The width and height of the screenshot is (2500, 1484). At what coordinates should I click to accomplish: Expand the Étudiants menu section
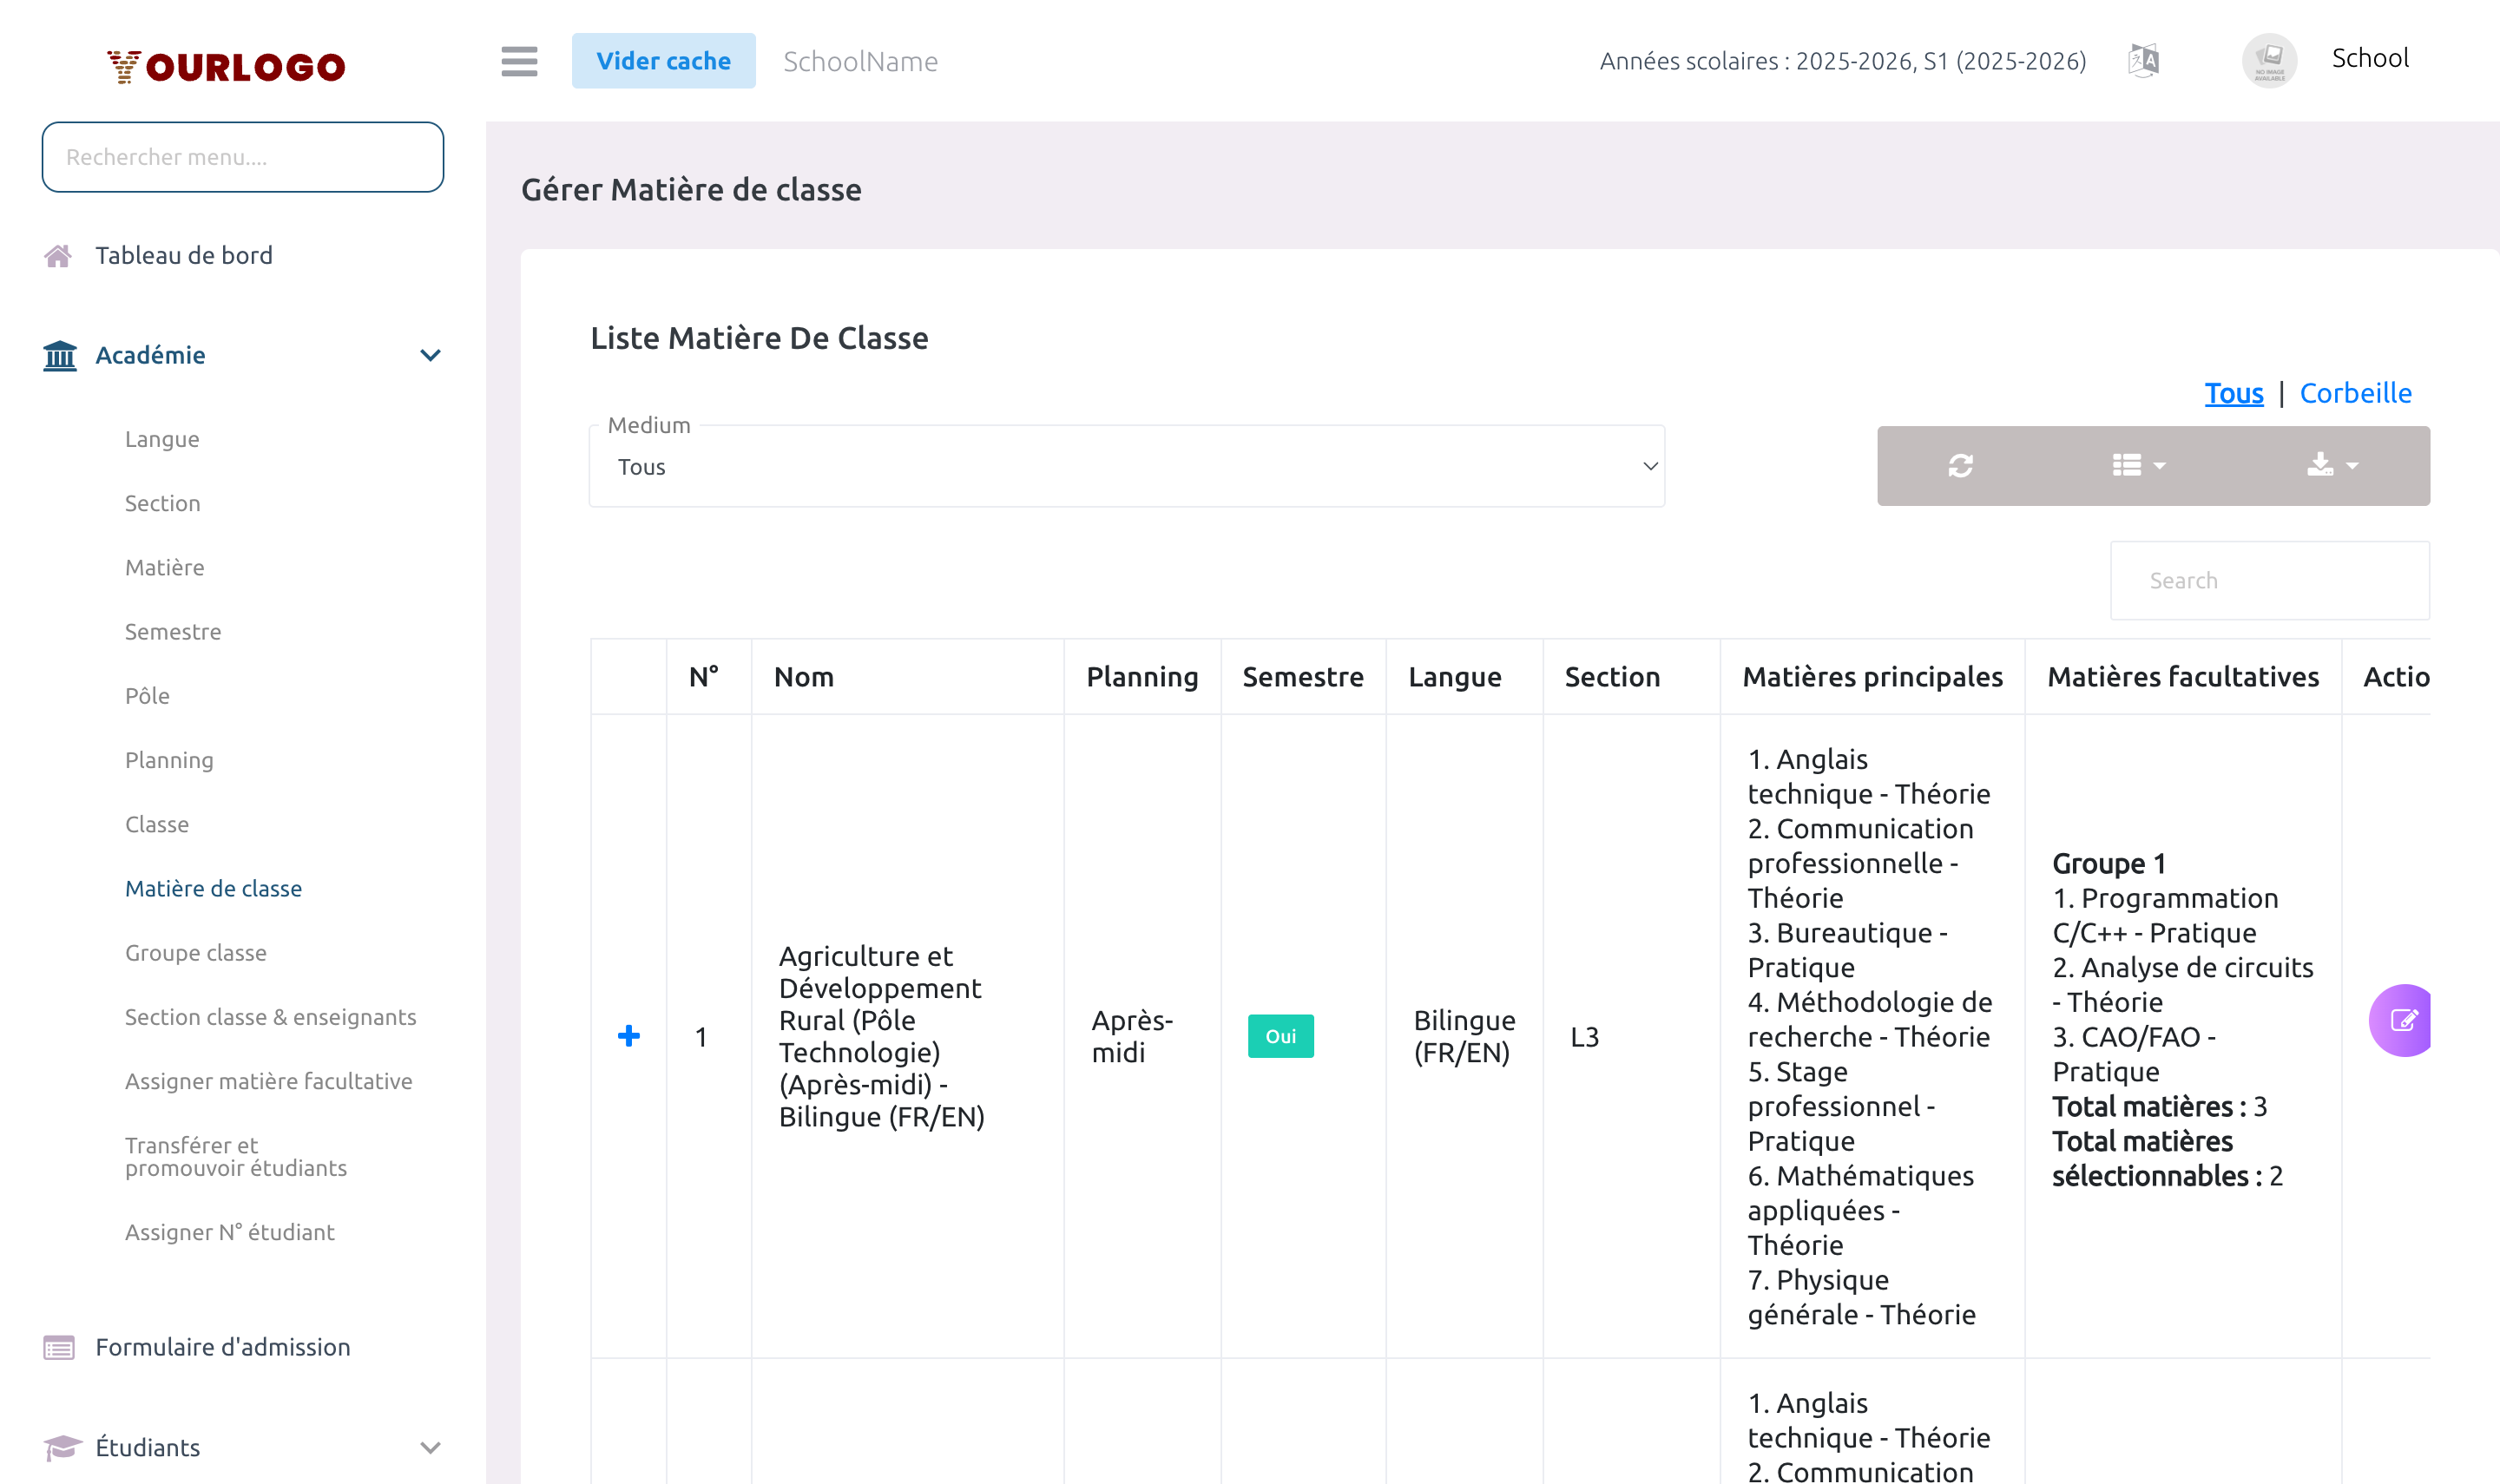pyautogui.click(x=430, y=1447)
